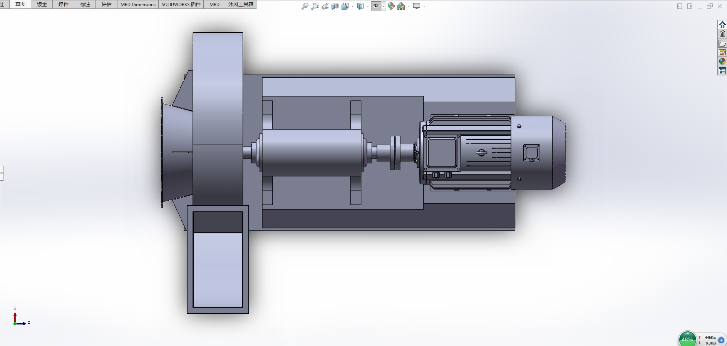Click blue plus on speed widget
The width and height of the screenshot is (727, 346).
point(721,340)
